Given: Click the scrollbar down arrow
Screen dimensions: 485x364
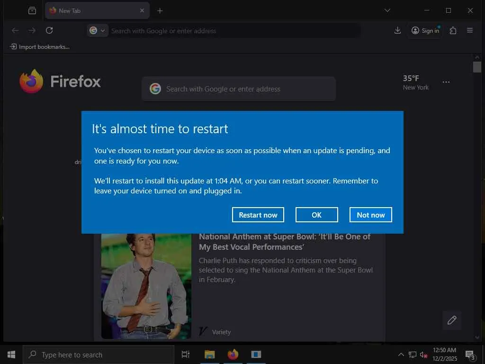Looking at the screenshot, I should (x=477, y=337).
